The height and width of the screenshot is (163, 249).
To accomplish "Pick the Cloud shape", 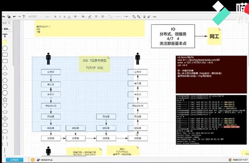I will (5, 125).
